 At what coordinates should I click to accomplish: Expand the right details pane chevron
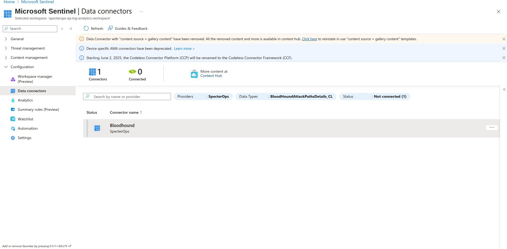(504, 89)
